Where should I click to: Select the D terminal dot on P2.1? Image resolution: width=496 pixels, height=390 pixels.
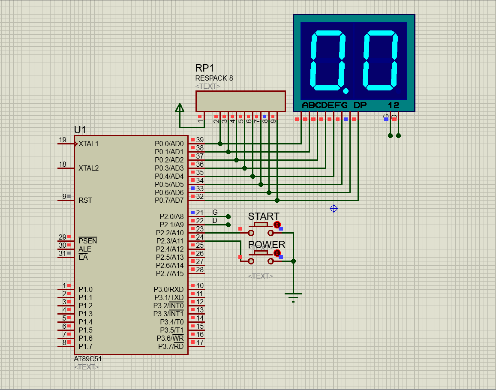coord(228,225)
